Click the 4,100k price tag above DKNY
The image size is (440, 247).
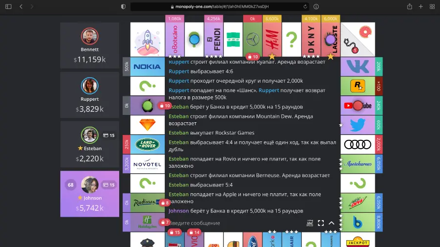tap(311, 19)
